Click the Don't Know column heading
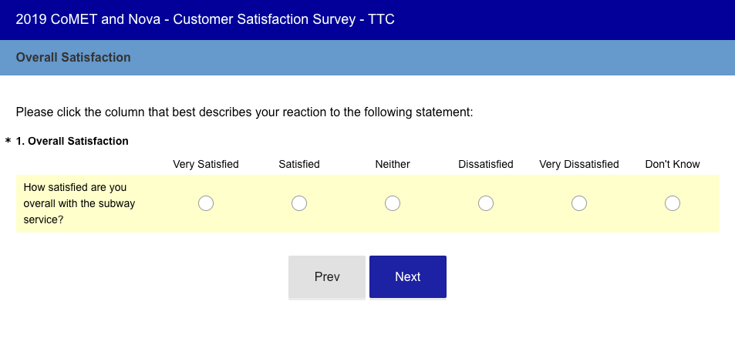The width and height of the screenshot is (735, 338). (673, 164)
